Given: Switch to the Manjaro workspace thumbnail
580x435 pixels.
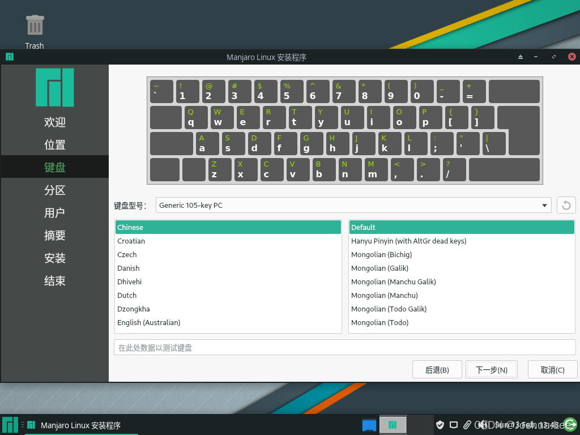Looking at the screenshot, I should point(393,425).
